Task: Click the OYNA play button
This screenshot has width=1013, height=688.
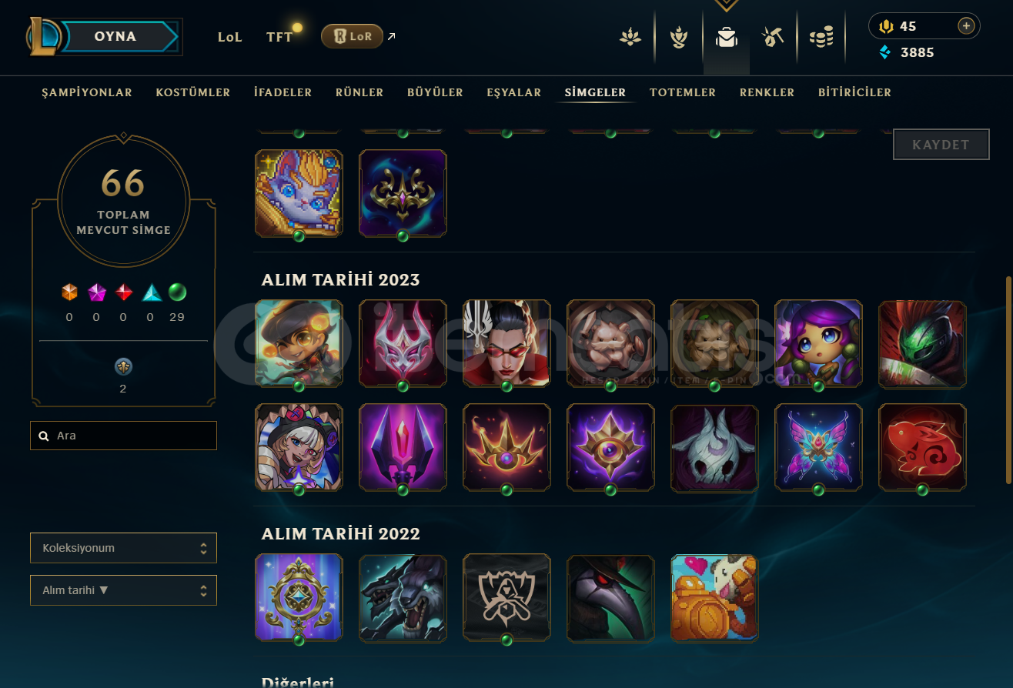Action: (x=115, y=36)
